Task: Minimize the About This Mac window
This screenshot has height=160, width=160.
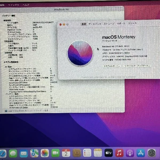Action: click(x=64, y=25)
